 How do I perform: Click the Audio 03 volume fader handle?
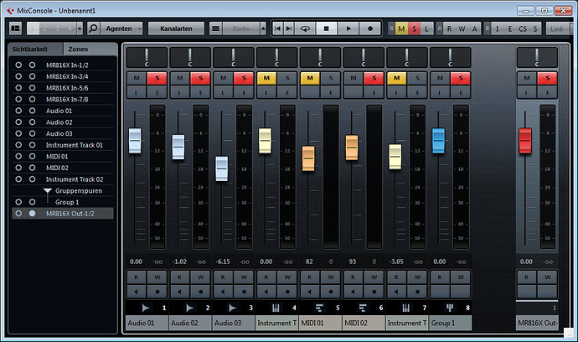[x=221, y=168]
